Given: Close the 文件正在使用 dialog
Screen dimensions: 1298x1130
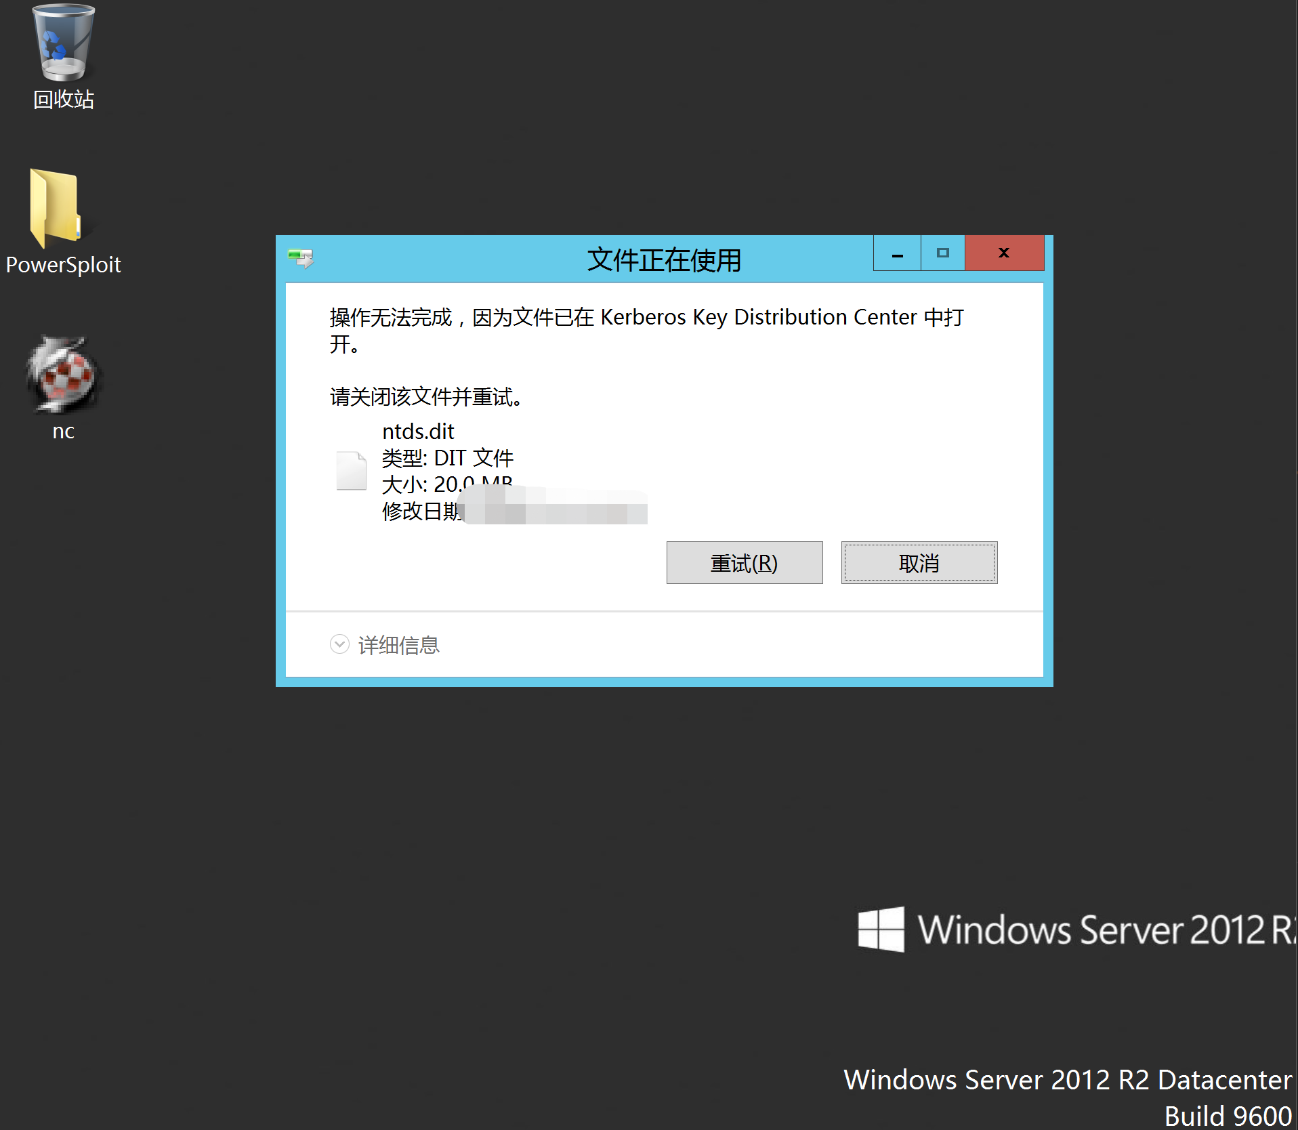Looking at the screenshot, I should pyautogui.click(x=1004, y=253).
